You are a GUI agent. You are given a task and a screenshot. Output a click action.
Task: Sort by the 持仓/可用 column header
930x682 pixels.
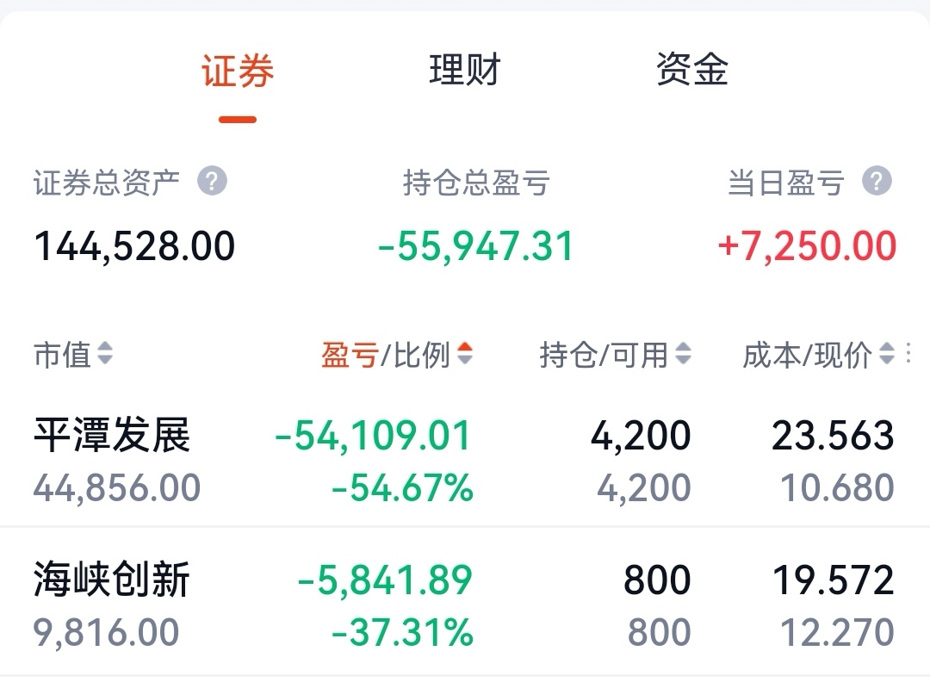click(604, 355)
